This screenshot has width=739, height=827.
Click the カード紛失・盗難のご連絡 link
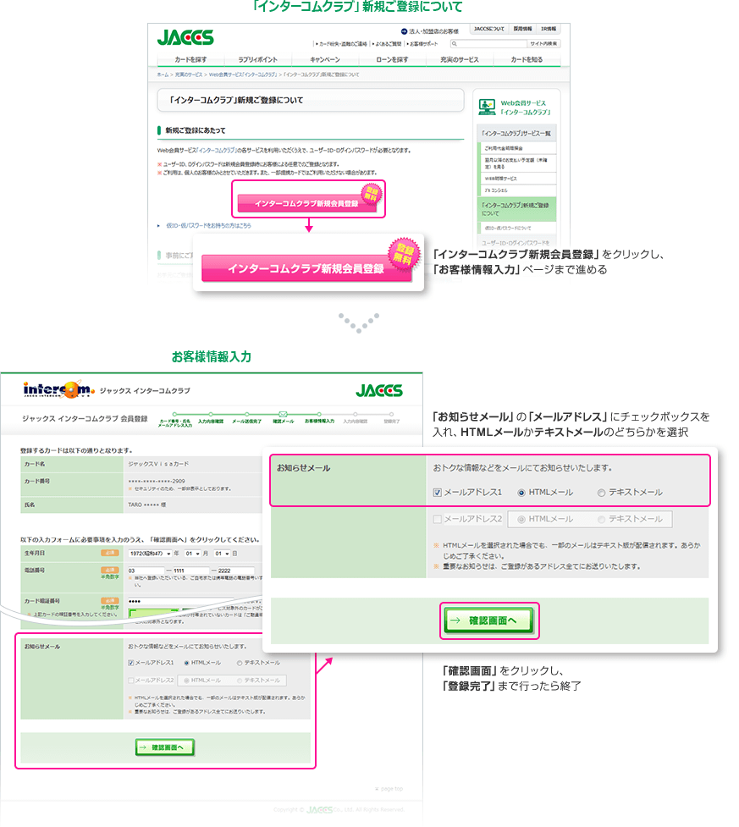click(x=343, y=44)
